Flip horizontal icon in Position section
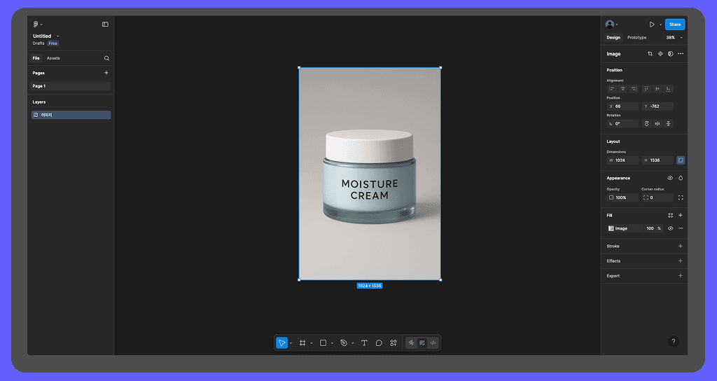The image size is (717, 381). tap(657, 123)
